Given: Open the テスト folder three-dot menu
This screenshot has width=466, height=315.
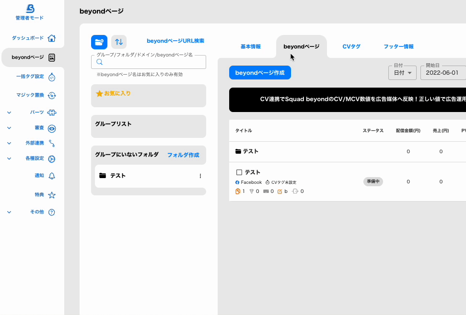Looking at the screenshot, I should 200,176.
